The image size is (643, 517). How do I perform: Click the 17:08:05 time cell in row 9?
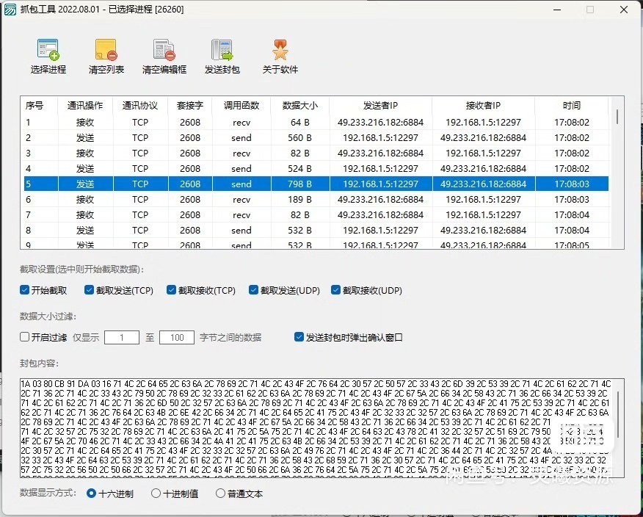pyautogui.click(x=572, y=245)
